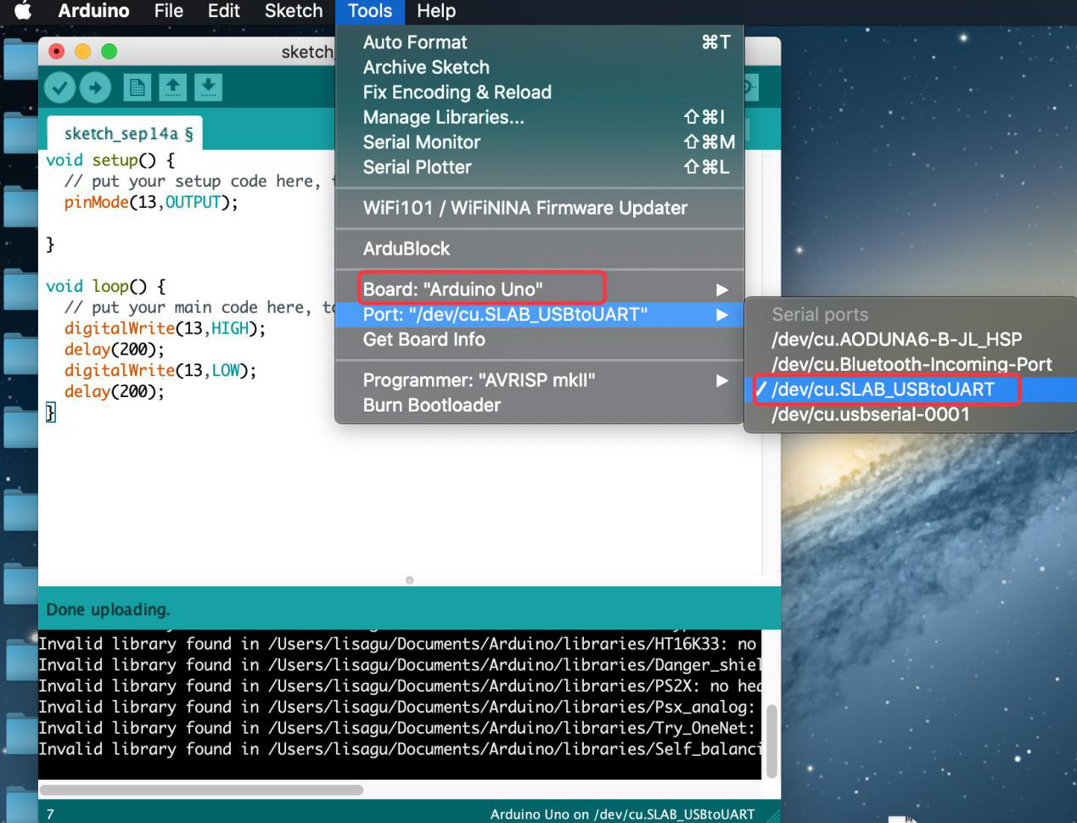Select port /dev/cu.Bluetooth-Incoming-Port

911,365
